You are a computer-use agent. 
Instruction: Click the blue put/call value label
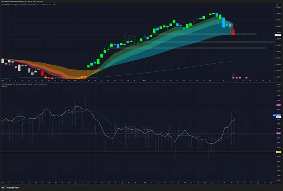pyautogui.click(x=277, y=115)
